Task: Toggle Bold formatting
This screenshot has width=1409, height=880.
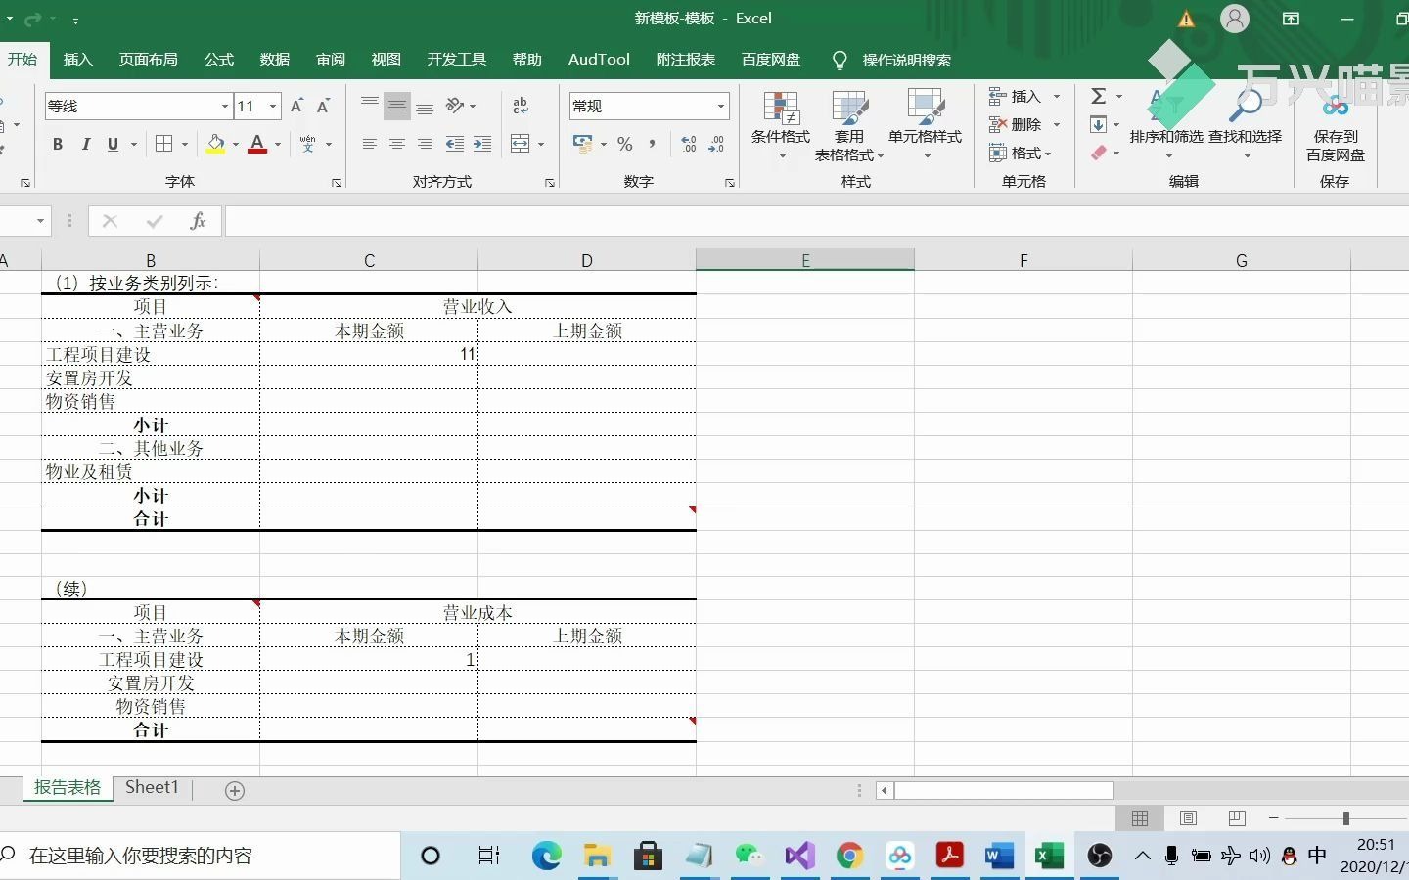Action: click(58, 144)
